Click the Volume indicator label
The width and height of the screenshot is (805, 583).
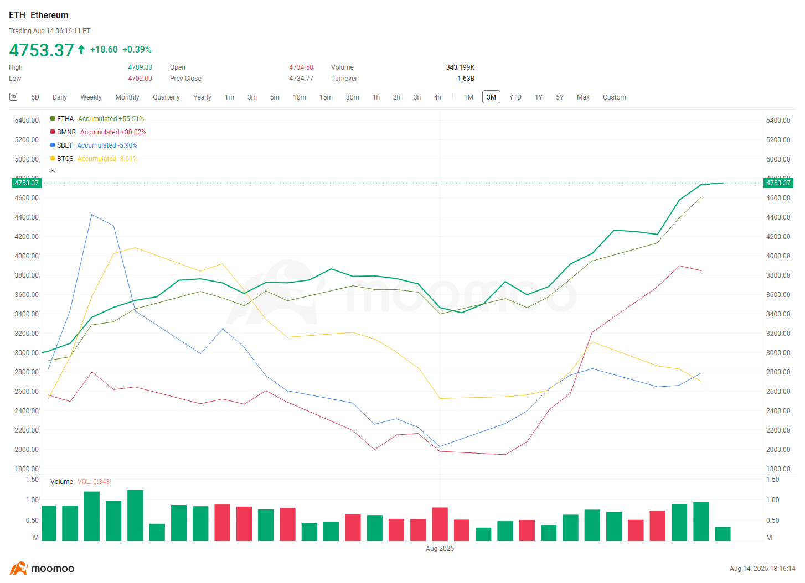tap(61, 482)
